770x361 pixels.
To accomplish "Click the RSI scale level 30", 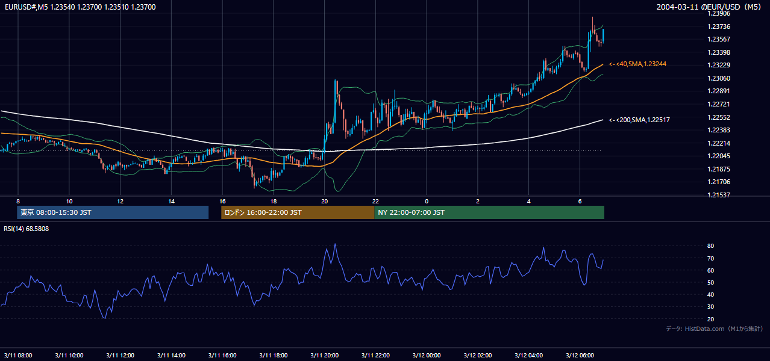I will [711, 307].
